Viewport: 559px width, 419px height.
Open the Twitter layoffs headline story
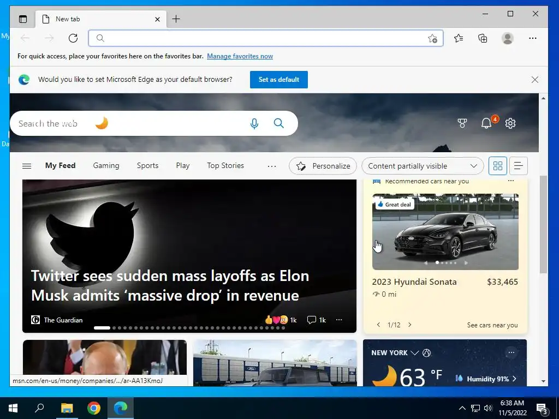pos(170,286)
